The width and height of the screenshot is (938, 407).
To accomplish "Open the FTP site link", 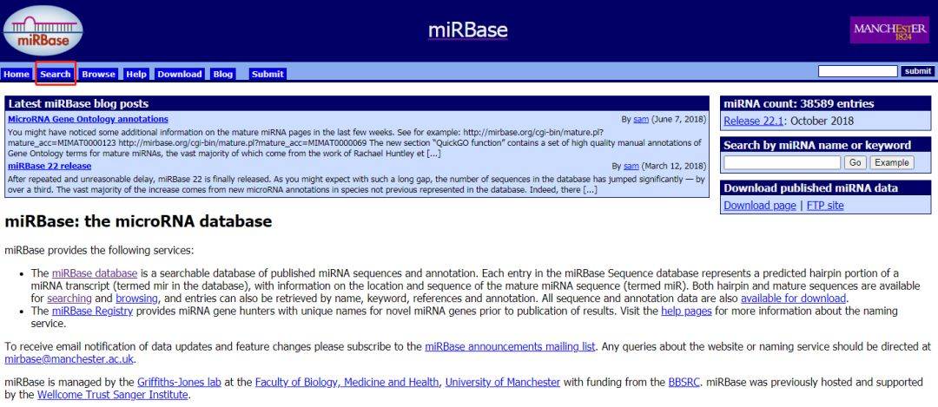I will click(825, 206).
